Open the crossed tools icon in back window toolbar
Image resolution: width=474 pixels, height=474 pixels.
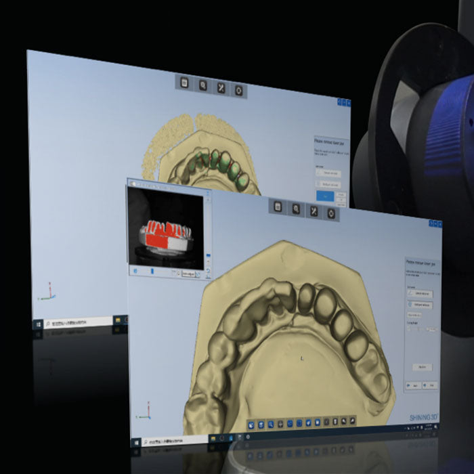click(221, 87)
